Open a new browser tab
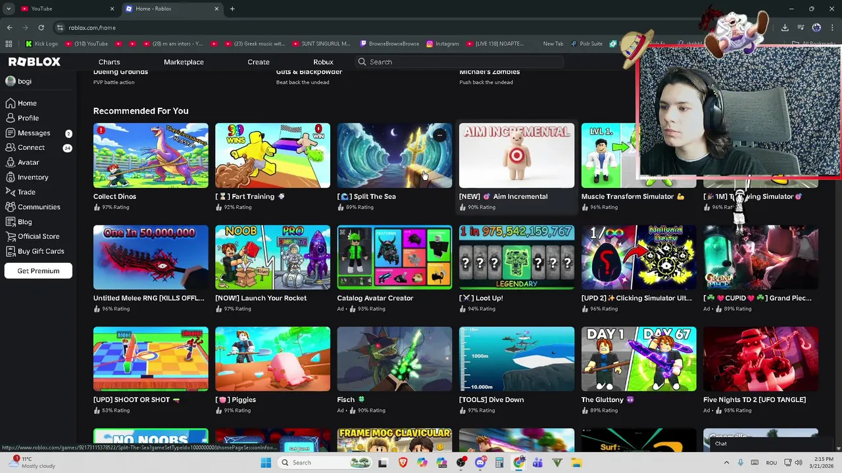This screenshot has height=473, width=842. (x=232, y=9)
